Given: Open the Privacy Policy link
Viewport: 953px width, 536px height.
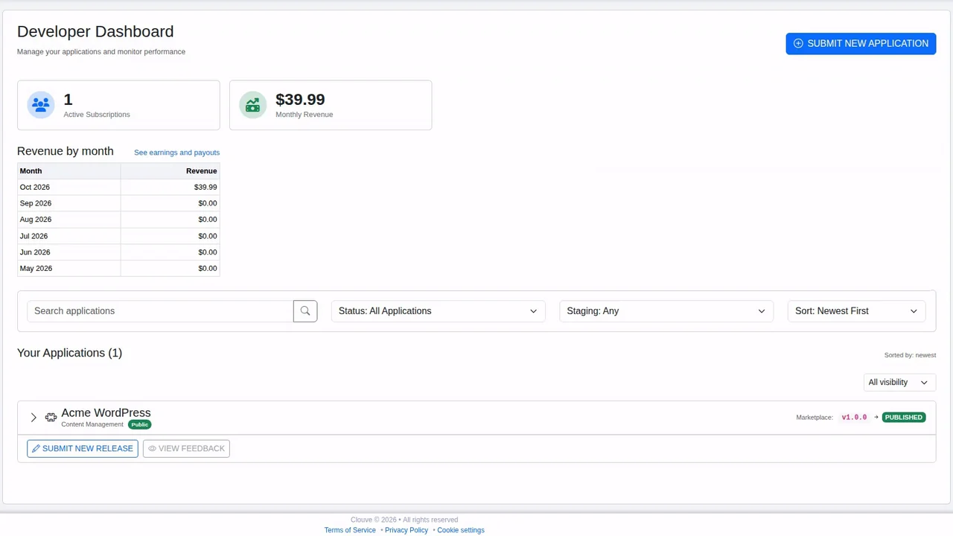Looking at the screenshot, I should coord(407,530).
